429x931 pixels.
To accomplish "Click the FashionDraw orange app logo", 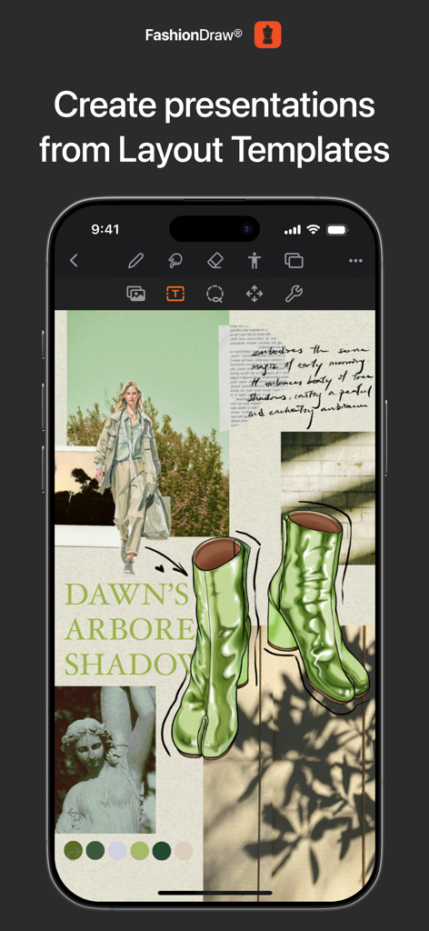I will point(267,35).
